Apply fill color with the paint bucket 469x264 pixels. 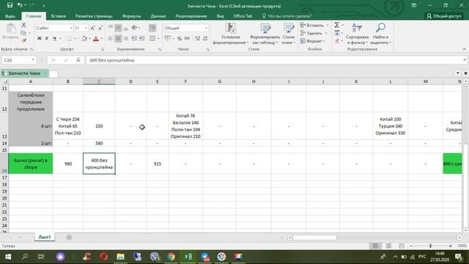point(84,38)
